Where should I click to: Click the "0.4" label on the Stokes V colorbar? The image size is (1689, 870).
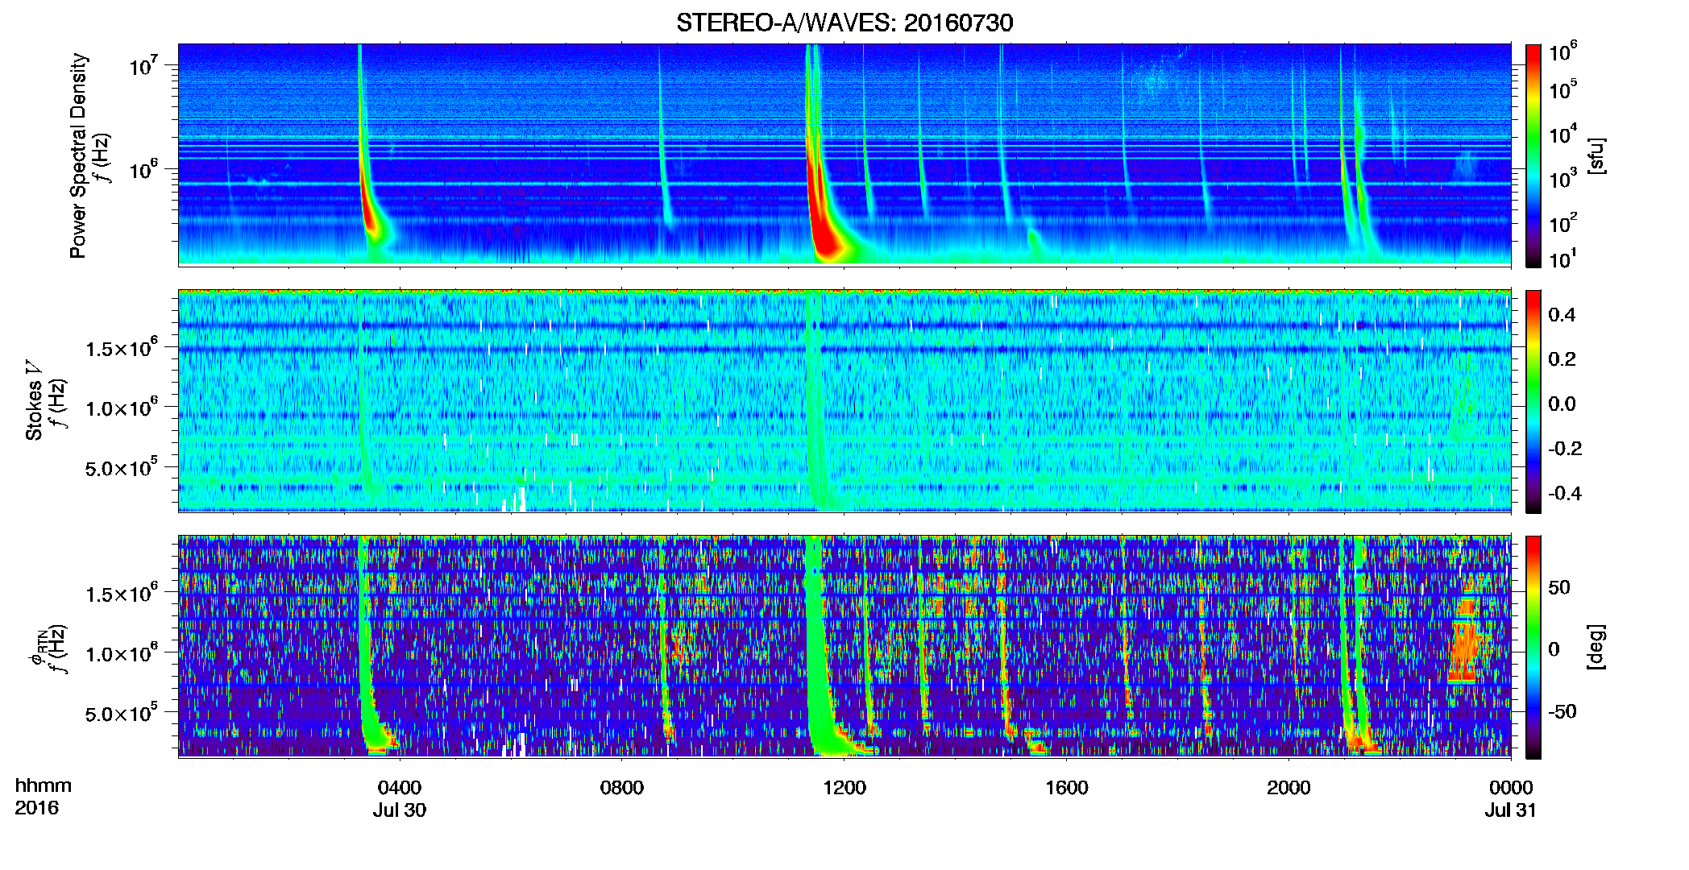[x=1562, y=315]
